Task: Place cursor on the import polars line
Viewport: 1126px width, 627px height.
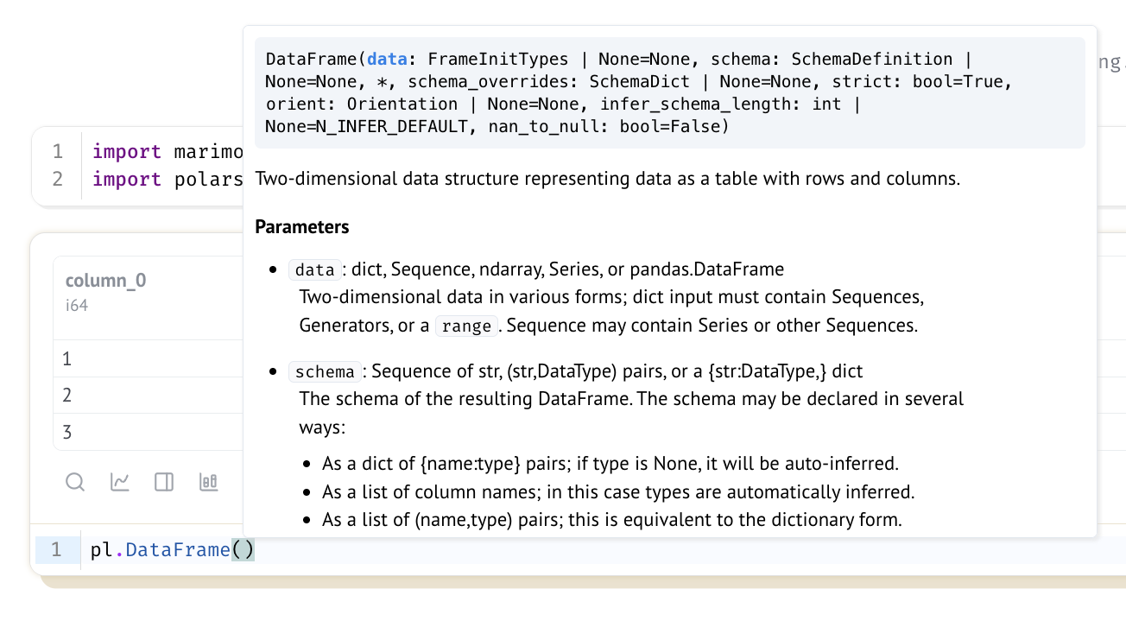Action: (164, 180)
